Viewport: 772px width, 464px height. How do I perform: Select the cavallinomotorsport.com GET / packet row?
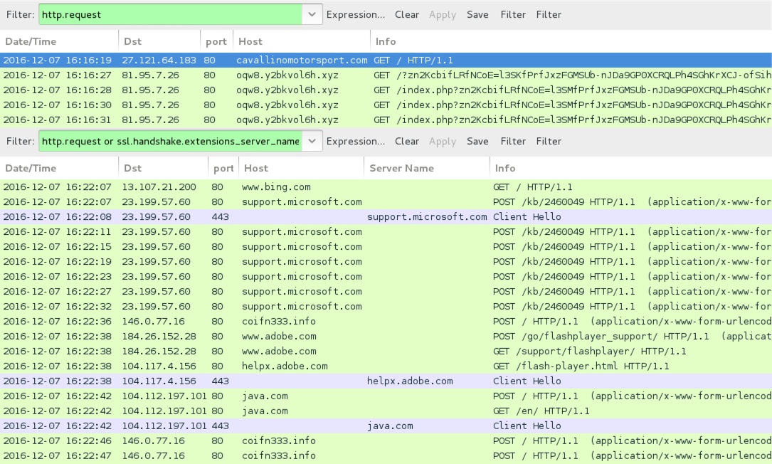point(386,60)
